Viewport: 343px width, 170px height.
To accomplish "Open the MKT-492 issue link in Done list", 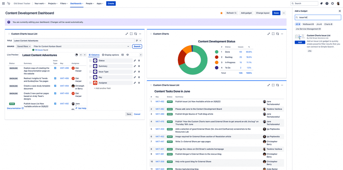I will click(160, 102).
